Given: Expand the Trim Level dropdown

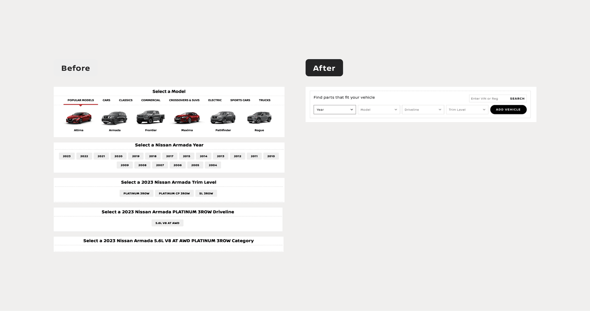Looking at the screenshot, I should tap(467, 110).
